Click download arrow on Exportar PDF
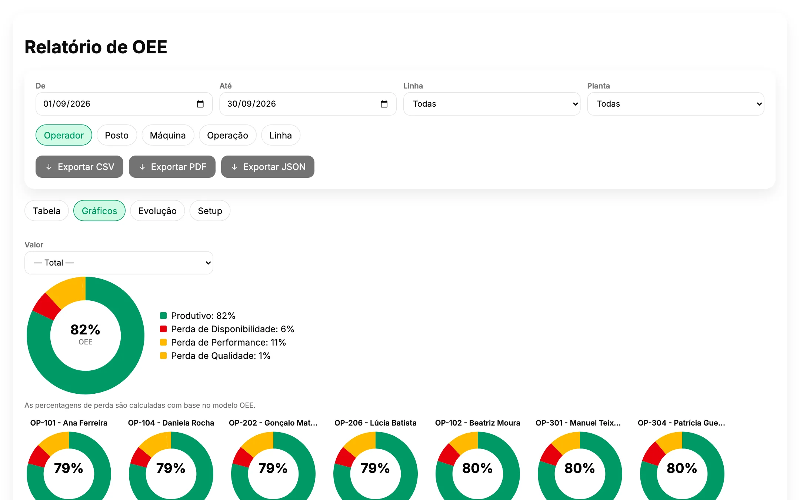This screenshot has height=500, width=800. click(x=142, y=167)
